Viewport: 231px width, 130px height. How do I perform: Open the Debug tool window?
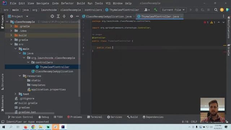[x=44, y=117]
